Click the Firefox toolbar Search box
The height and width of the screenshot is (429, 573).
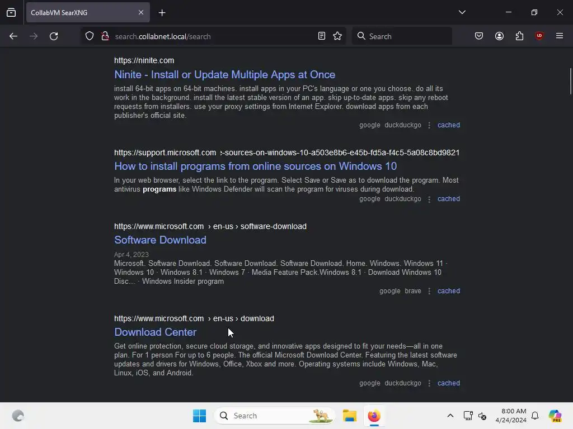click(x=402, y=36)
